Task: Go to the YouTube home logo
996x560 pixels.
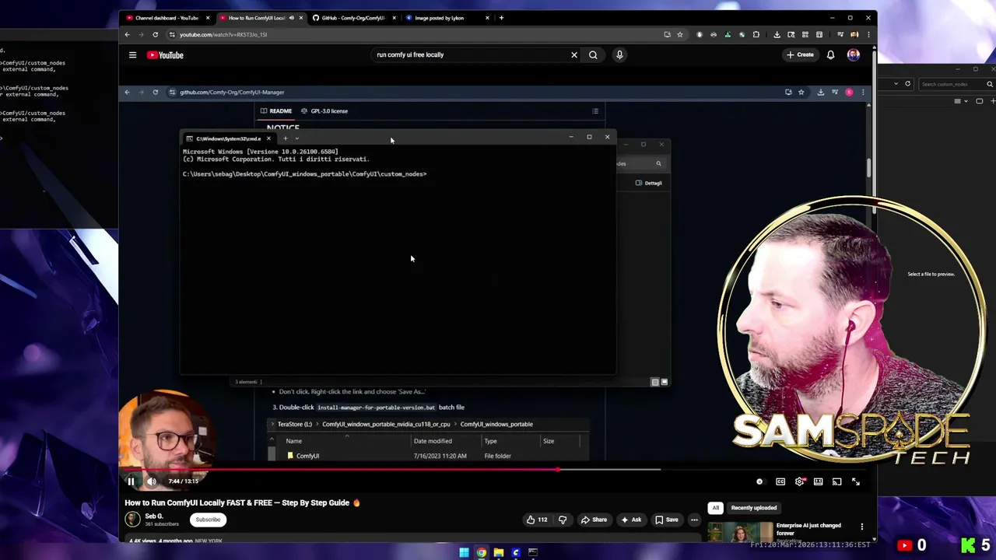Action: (165, 55)
